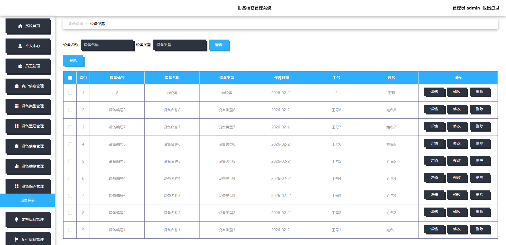Click the cell 姓名7
This screenshot has height=245, width=506.
click(391, 127)
